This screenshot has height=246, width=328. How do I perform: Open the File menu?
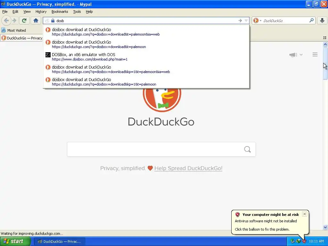[5, 12]
